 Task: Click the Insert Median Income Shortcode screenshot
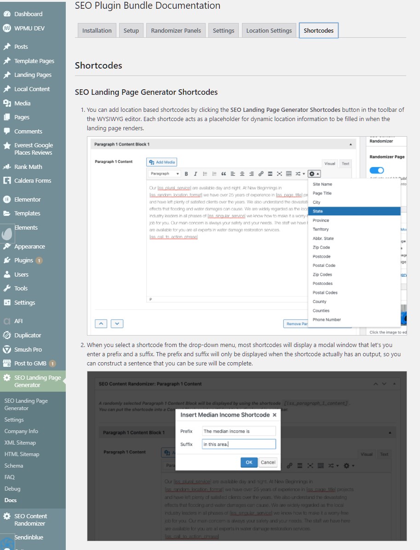pos(247,456)
